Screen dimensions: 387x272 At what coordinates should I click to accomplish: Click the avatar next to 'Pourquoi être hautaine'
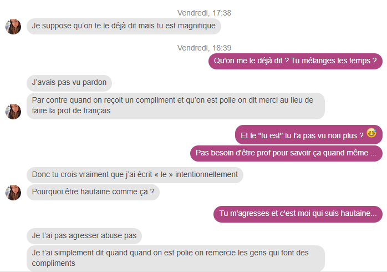point(13,193)
